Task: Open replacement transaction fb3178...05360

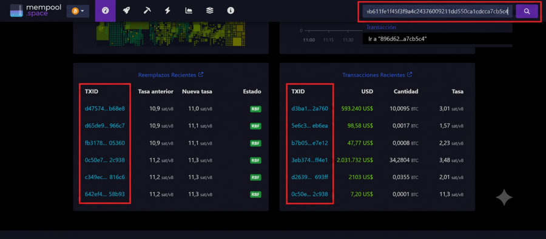Action: click(105, 143)
